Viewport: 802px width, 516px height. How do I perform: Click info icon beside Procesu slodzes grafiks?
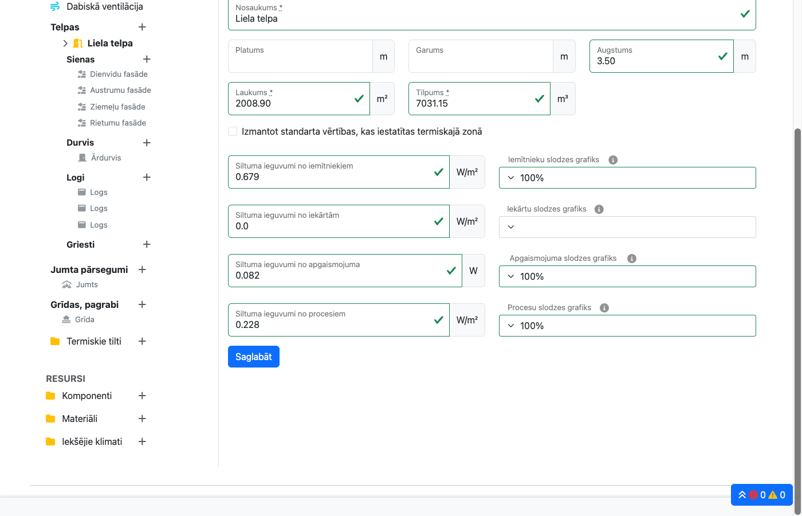click(x=604, y=308)
